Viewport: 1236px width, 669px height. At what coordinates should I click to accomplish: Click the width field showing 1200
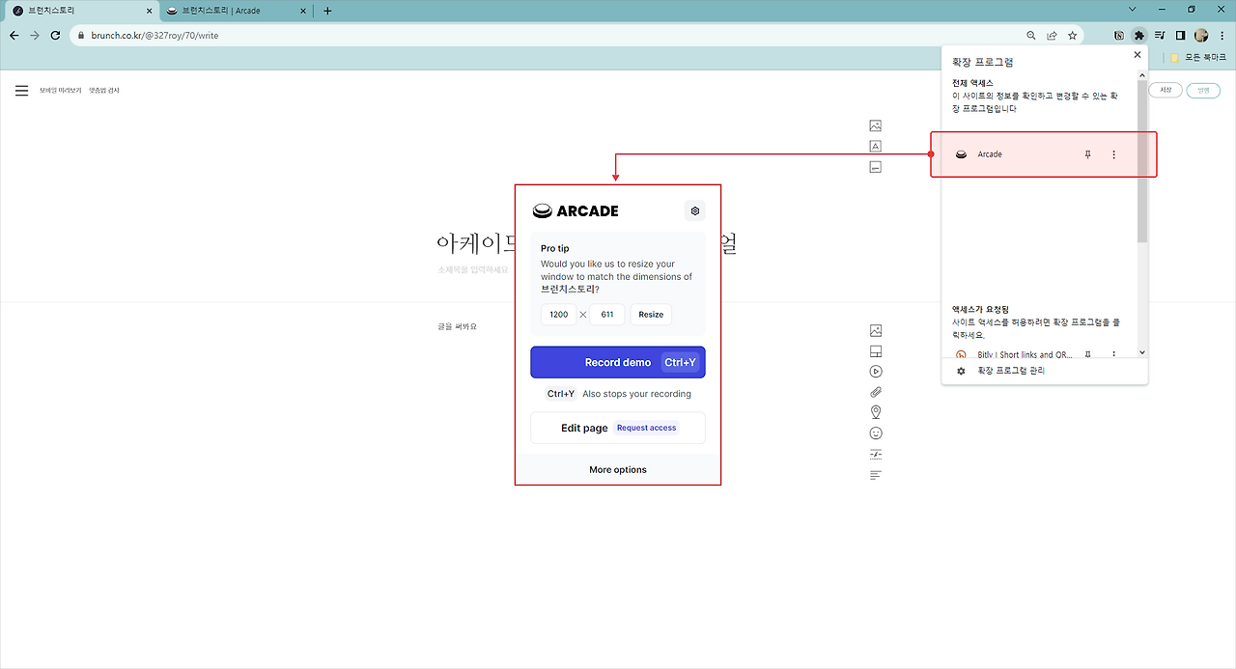558,315
